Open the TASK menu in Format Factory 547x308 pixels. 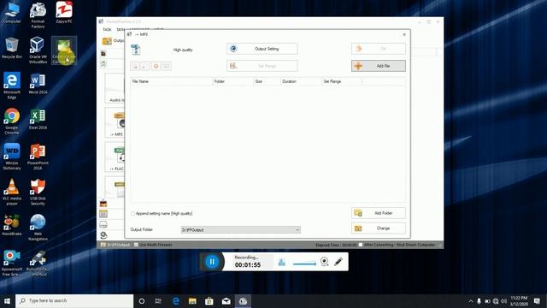point(107,30)
